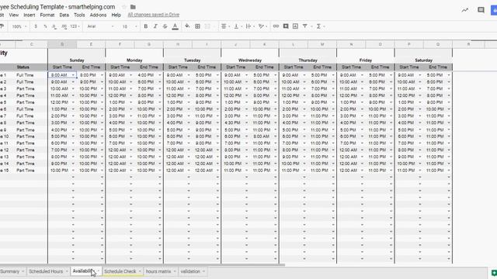Click the Explore button
The width and height of the screenshot is (497, 279).
494,273
